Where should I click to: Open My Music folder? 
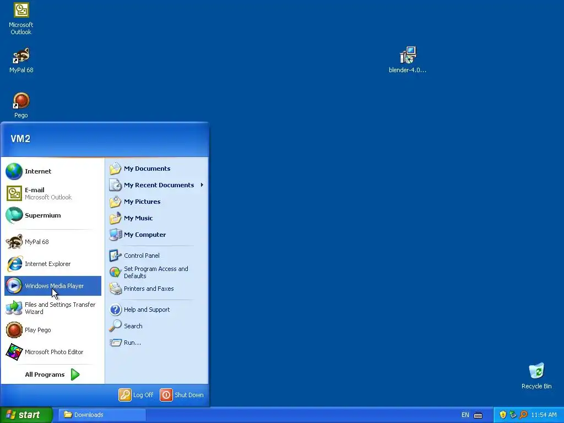coord(156,218)
